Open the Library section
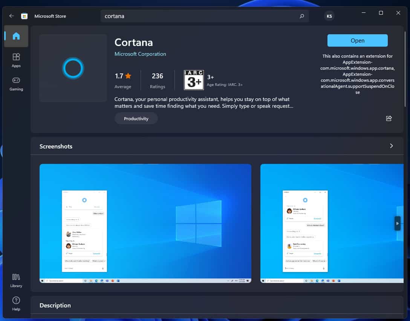 pyautogui.click(x=16, y=280)
